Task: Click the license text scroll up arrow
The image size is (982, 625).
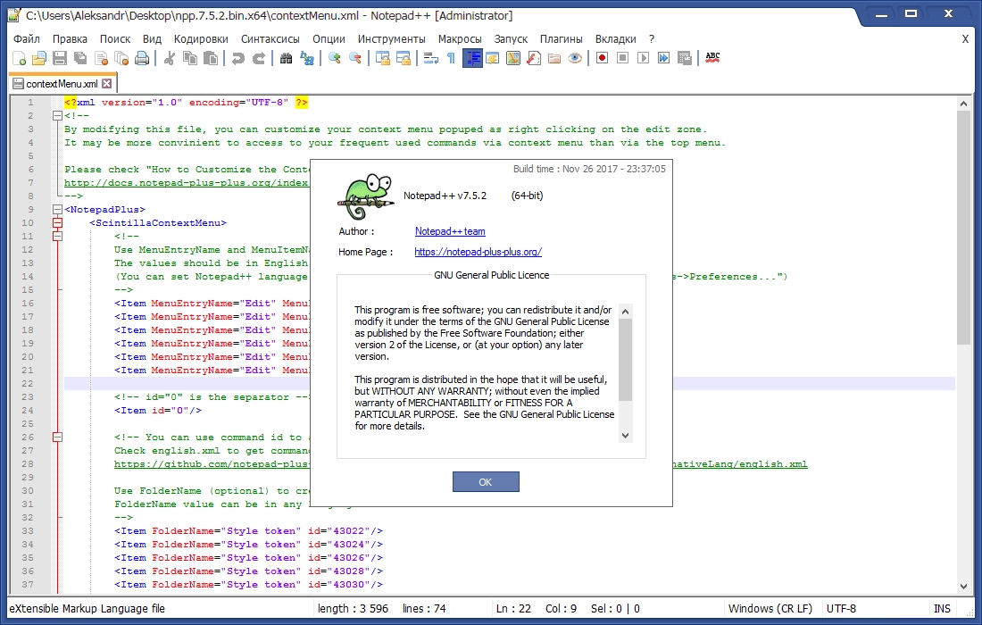Action: click(625, 312)
